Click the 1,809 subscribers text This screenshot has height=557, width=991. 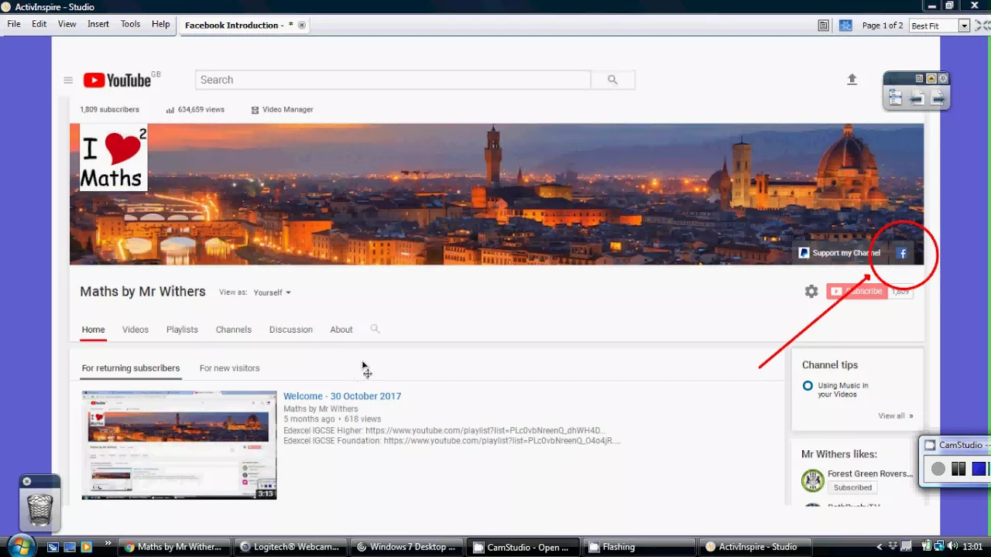point(109,110)
